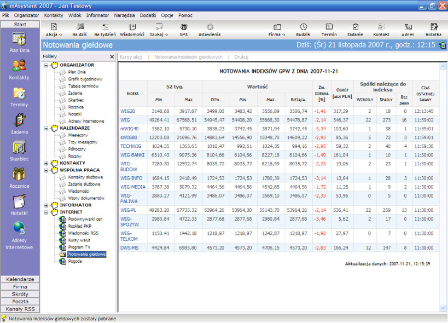Open the Rocznice gift icon

[x=19, y=178]
